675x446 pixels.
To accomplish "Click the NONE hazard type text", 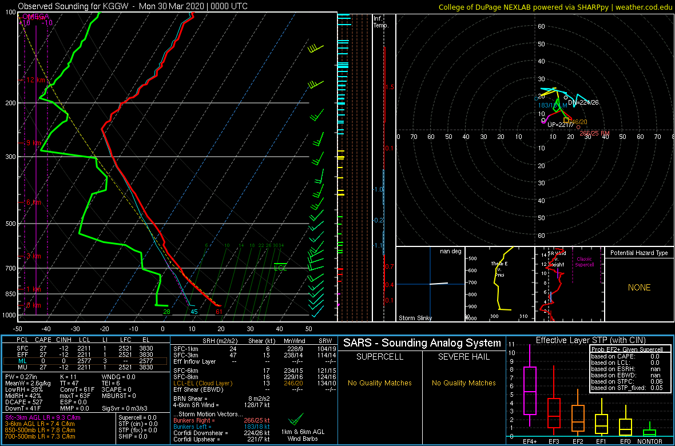I will 639,288.
